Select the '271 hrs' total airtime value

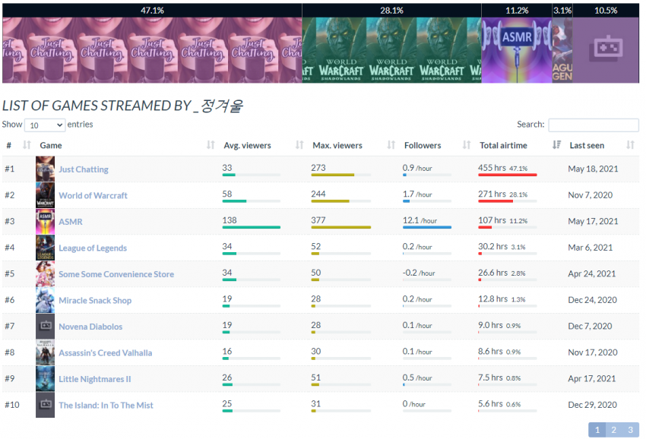click(492, 194)
